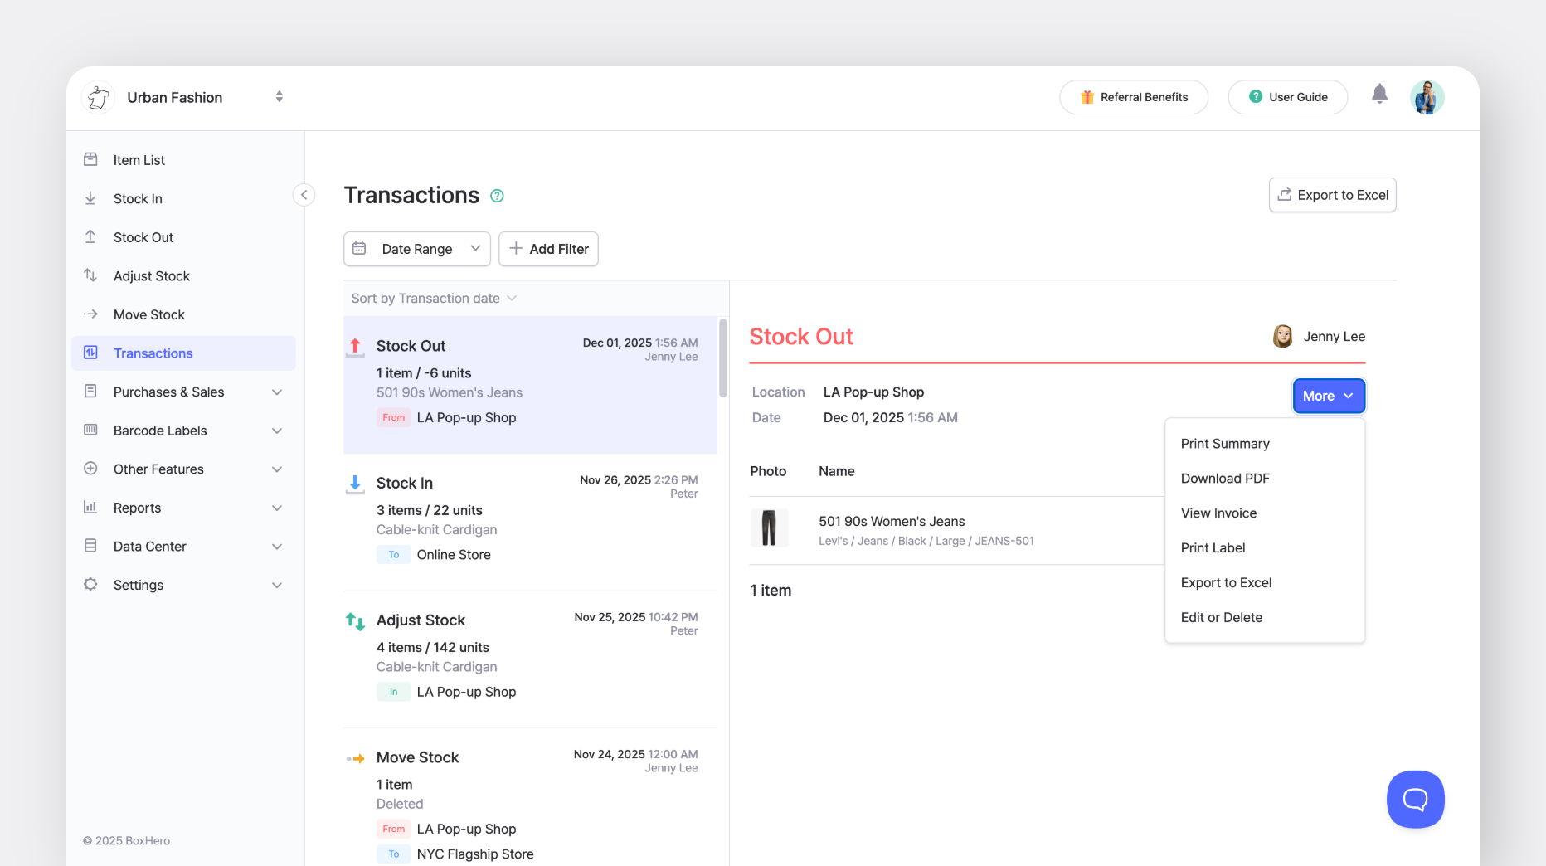Image resolution: width=1546 pixels, height=866 pixels.
Task: Open the user profile avatar
Action: coord(1427,97)
